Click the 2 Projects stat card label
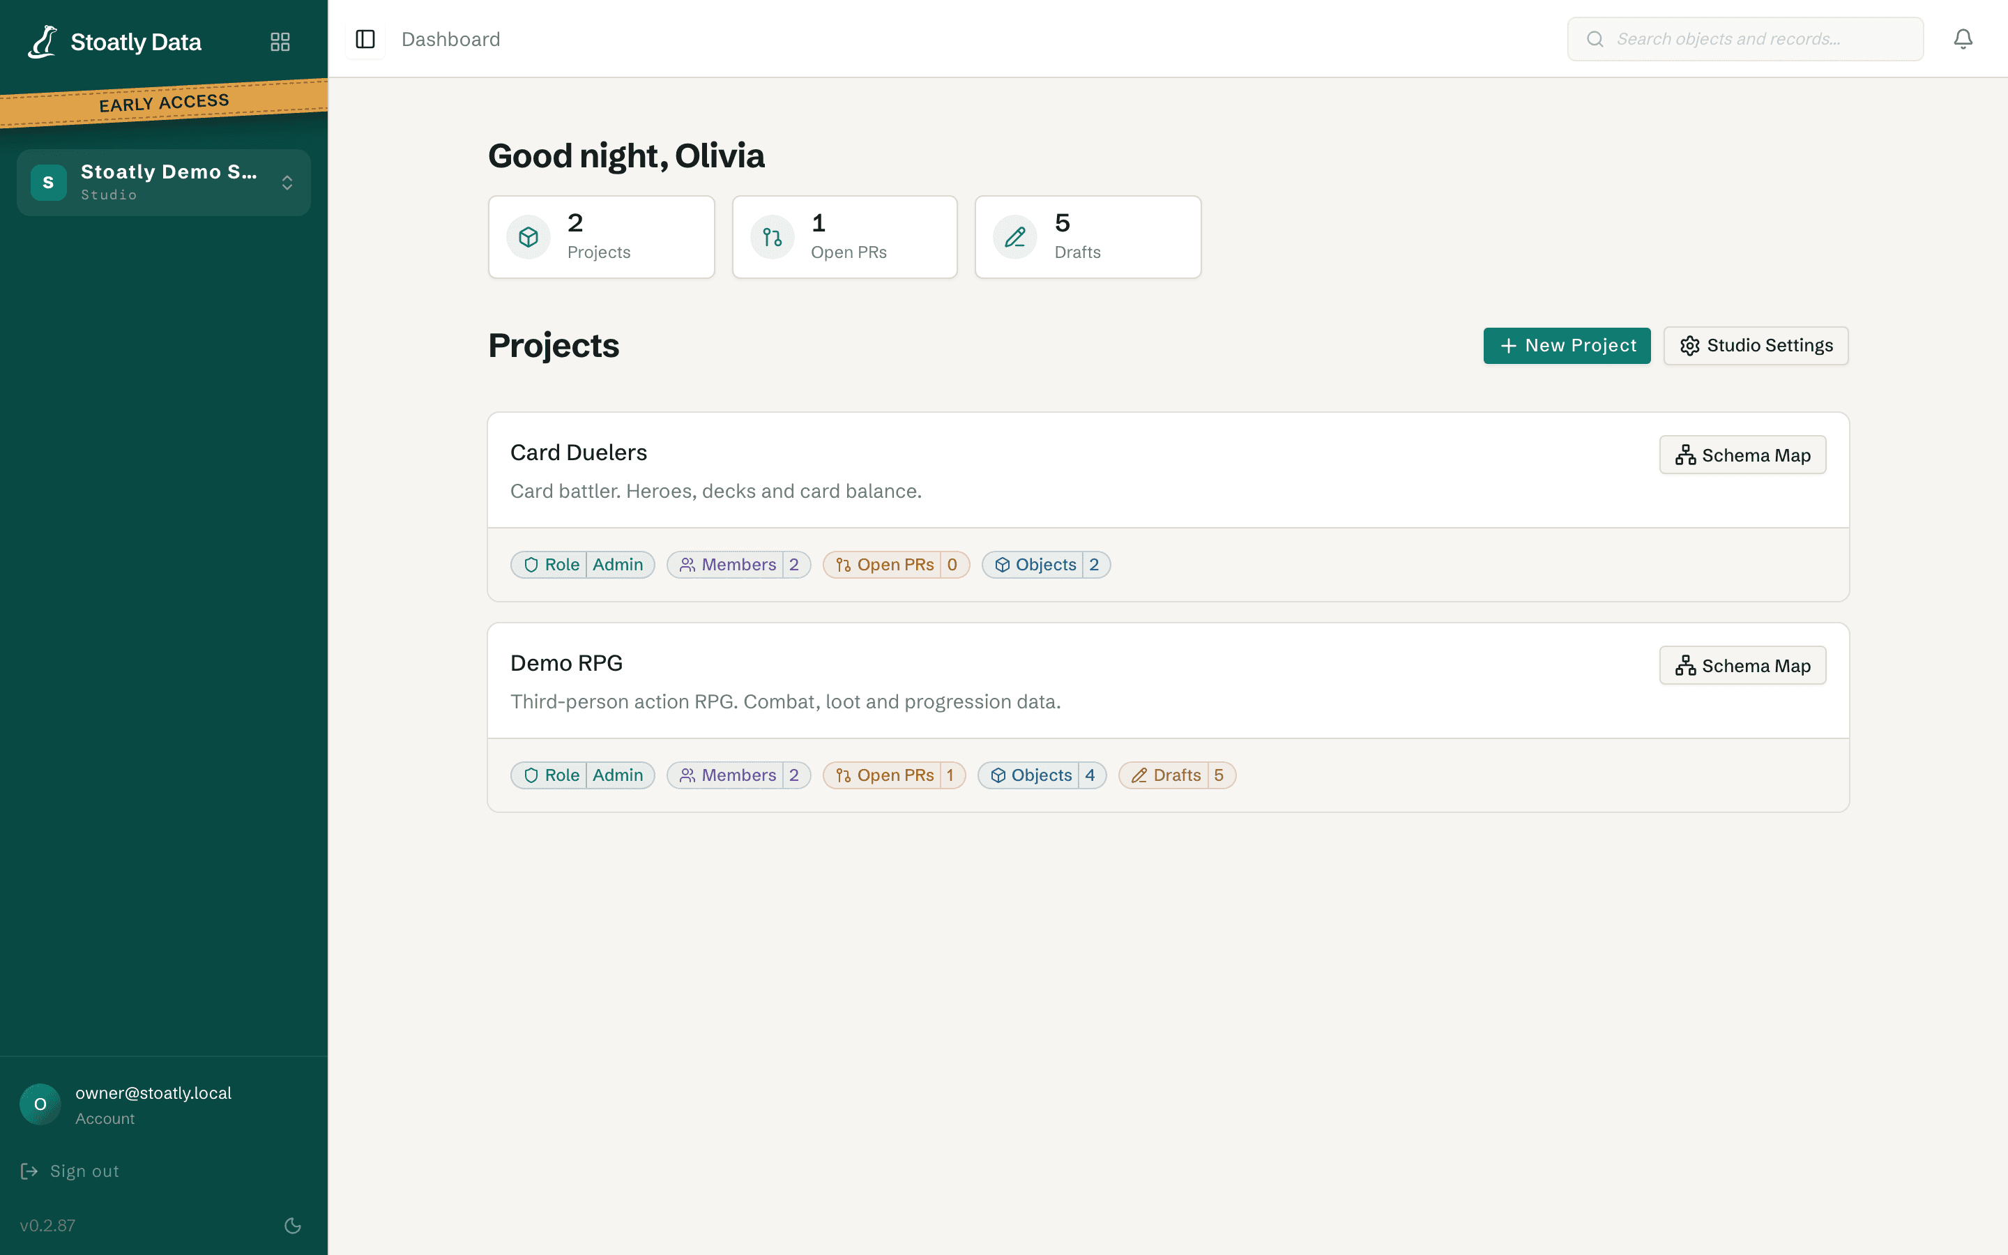2008x1255 pixels. point(598,252)
